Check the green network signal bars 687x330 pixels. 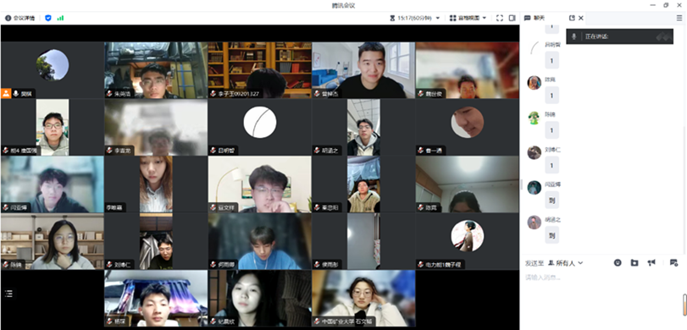point(60,18)
